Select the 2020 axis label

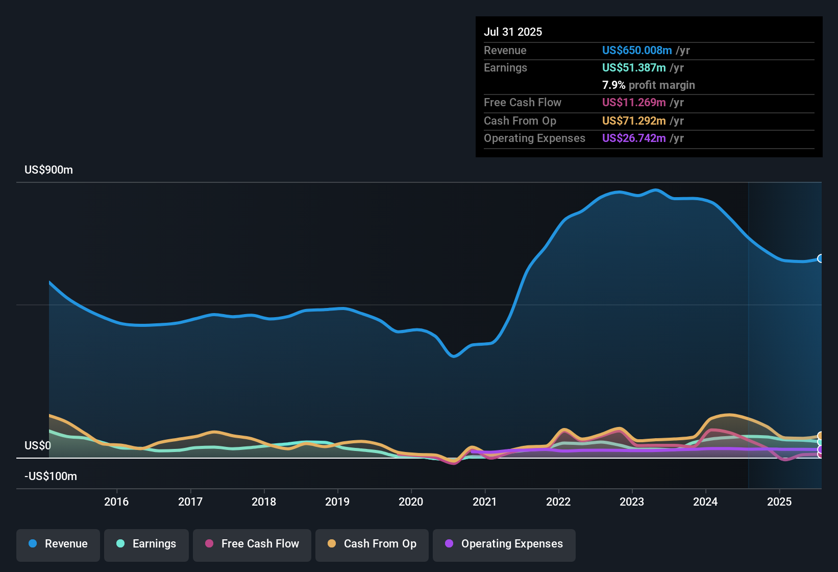(411, 502)
